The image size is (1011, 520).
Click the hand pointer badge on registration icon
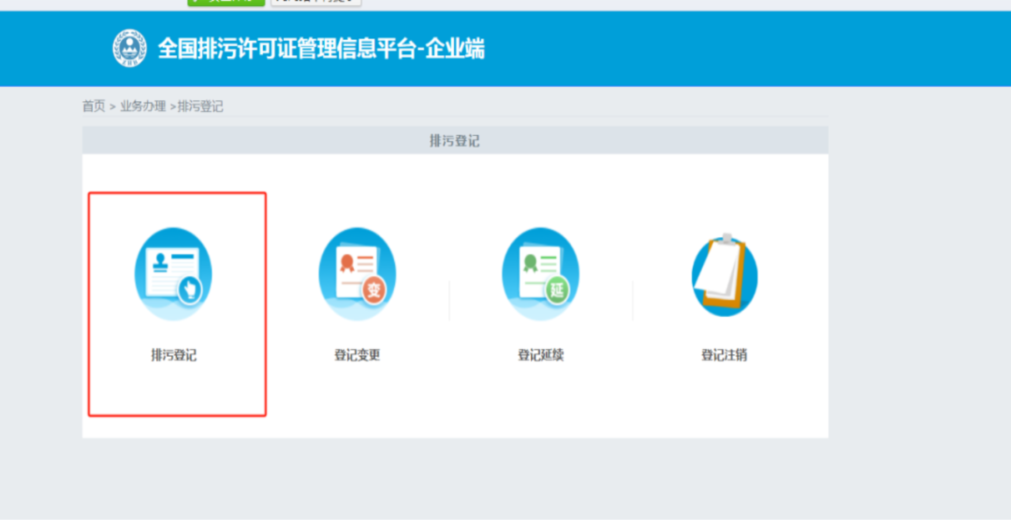click(190, 290)
